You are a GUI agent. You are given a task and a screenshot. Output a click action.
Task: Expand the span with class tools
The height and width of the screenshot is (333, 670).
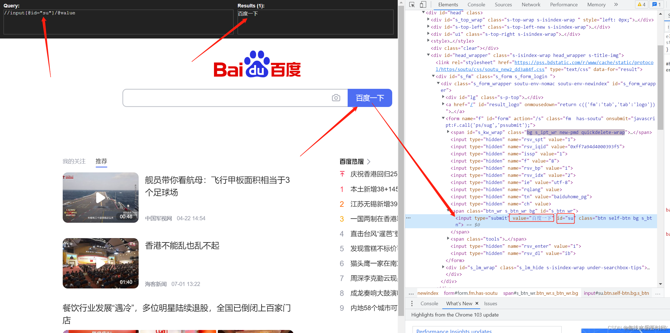[x=448, y=239]
